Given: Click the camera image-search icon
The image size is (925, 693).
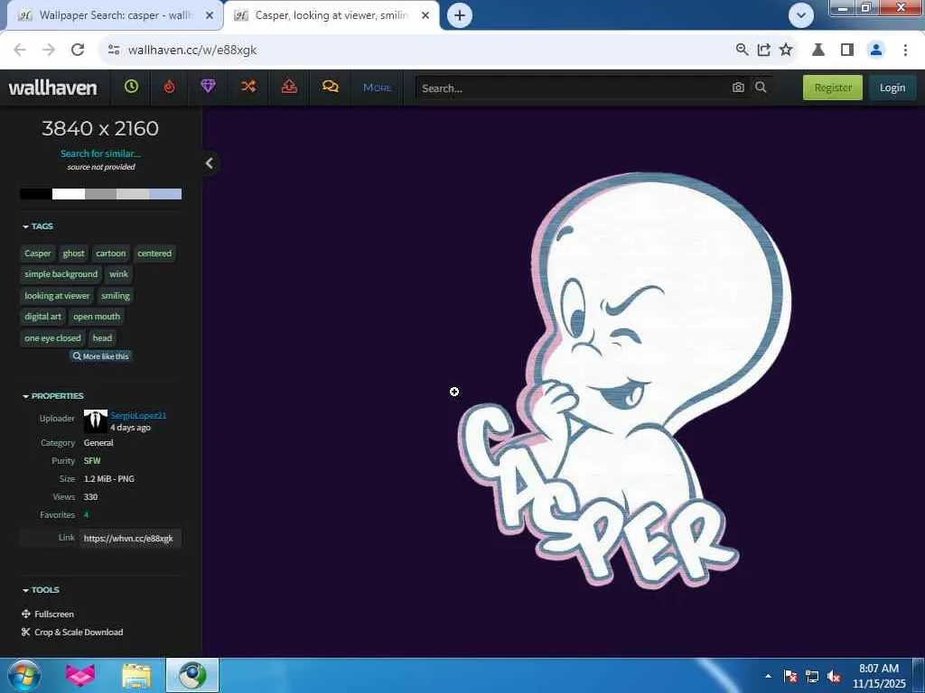Looking at the screenshot, I should [x=738, y=88].
